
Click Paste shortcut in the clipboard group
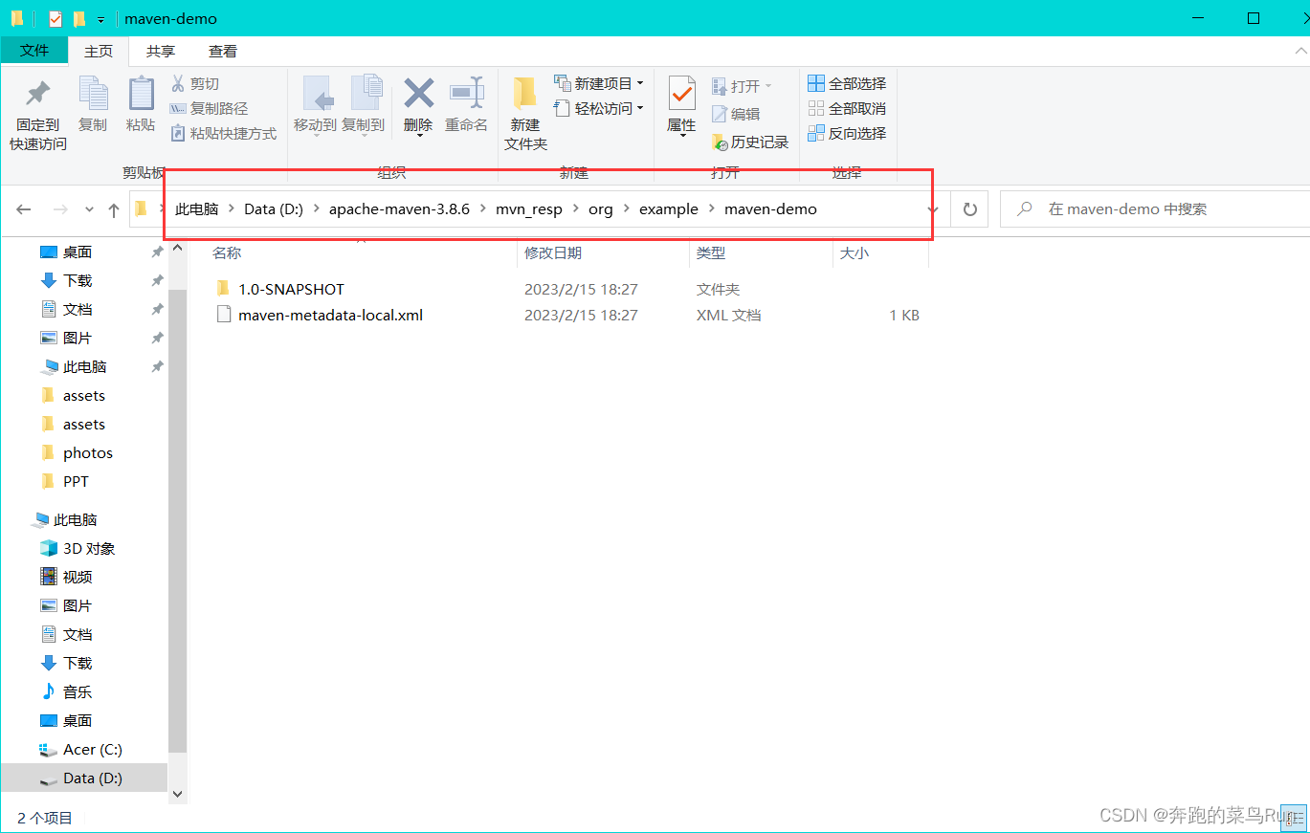click(224, 134)
